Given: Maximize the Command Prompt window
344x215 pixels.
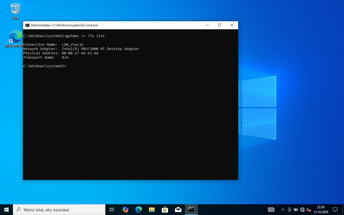Looking at the screenshot, I should point(220,25).
